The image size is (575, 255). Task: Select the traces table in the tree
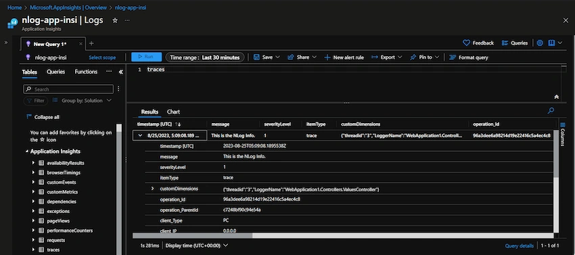[53, 250]
